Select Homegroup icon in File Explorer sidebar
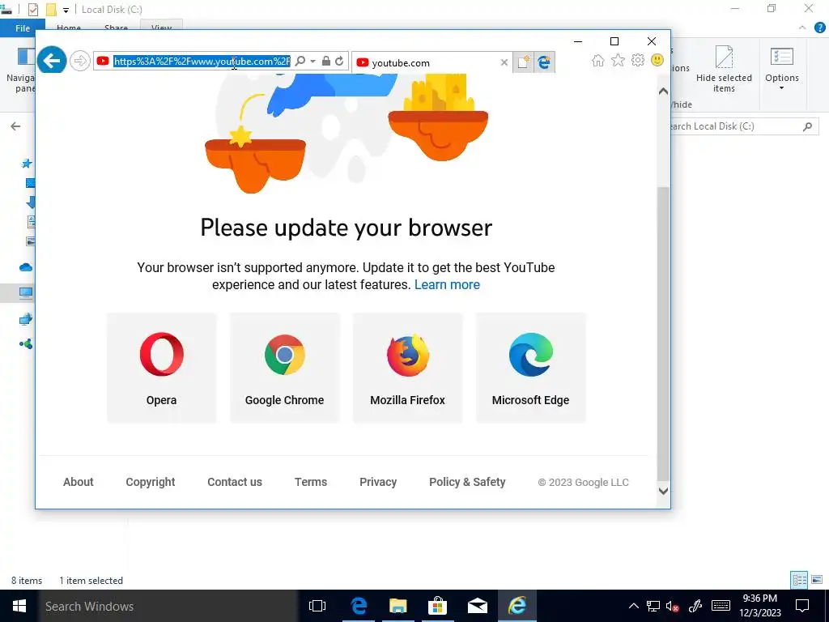Image resolution: width=829 pixels, height=622 pixels. pos(26,344)
